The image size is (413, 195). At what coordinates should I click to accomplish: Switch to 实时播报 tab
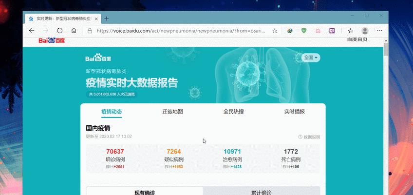(294, 112)
